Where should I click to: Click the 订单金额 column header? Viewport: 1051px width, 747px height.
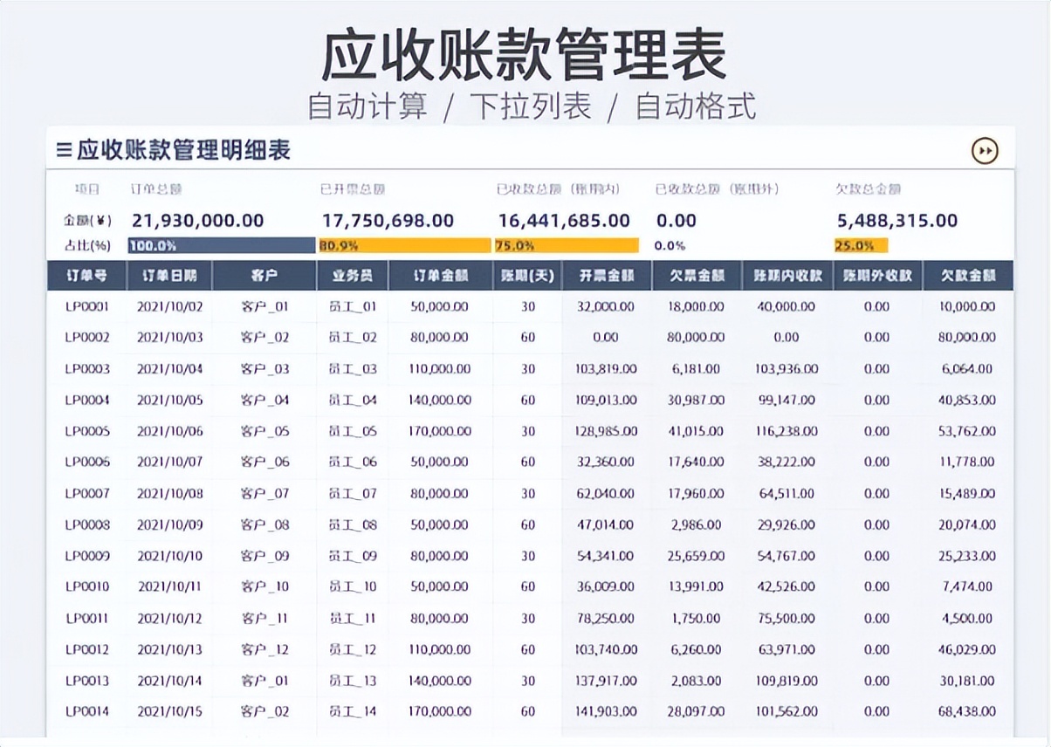coord(442,274)
